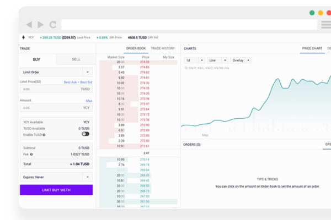Viewport: 331px width, 220px height.
Task: Click the 4608.5 TUSD 24h volume
Action: pyautogui.click(x=137, y=38)
